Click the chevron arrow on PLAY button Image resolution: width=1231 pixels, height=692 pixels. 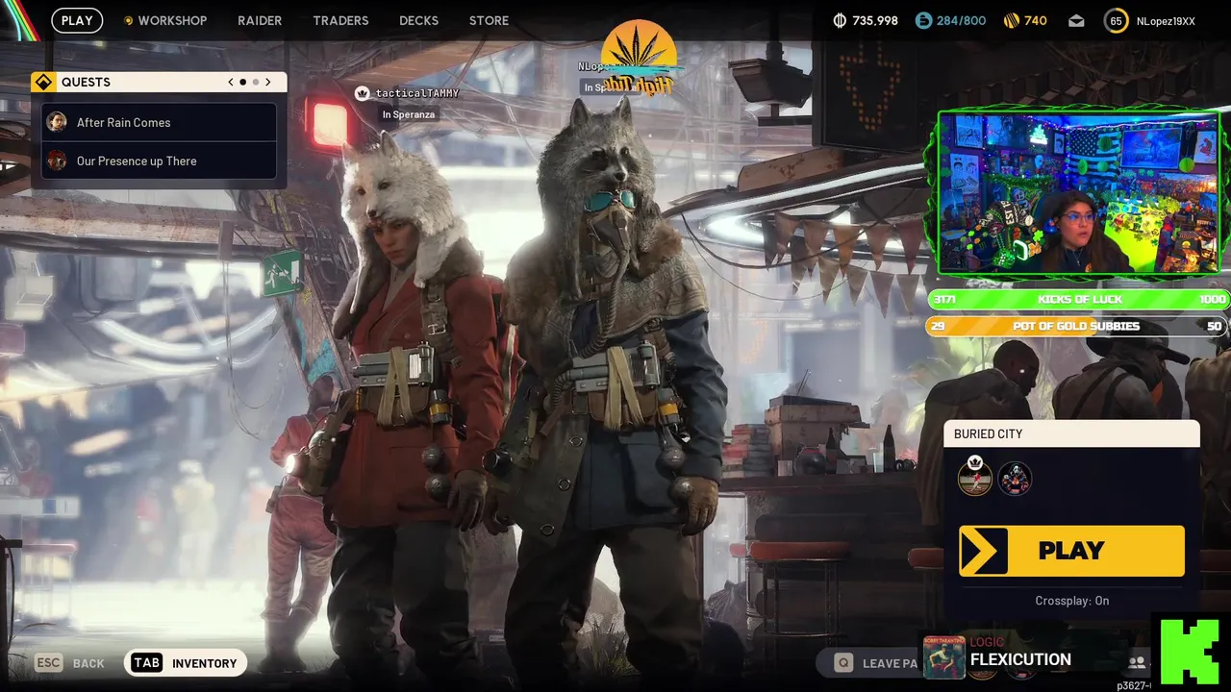pos(983,551)
